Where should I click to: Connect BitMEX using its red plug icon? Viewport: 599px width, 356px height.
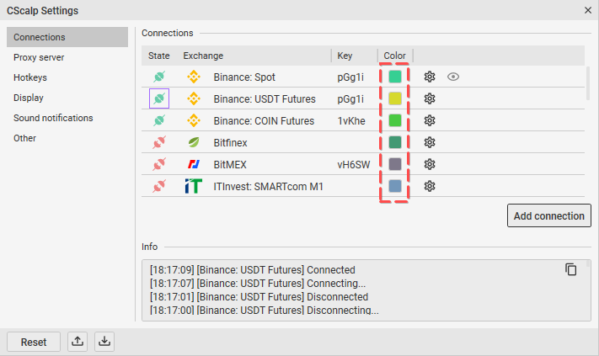tap(159, 164)
